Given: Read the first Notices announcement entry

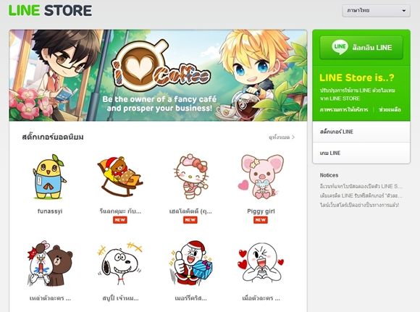Looking at the screenshot, I should pyautogui.click(x=361, y=186).
